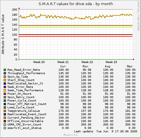Click the Spin_Retry_Count gray legend swatch
Viewport: 141px width, 138px height.
tap(5, 97)
